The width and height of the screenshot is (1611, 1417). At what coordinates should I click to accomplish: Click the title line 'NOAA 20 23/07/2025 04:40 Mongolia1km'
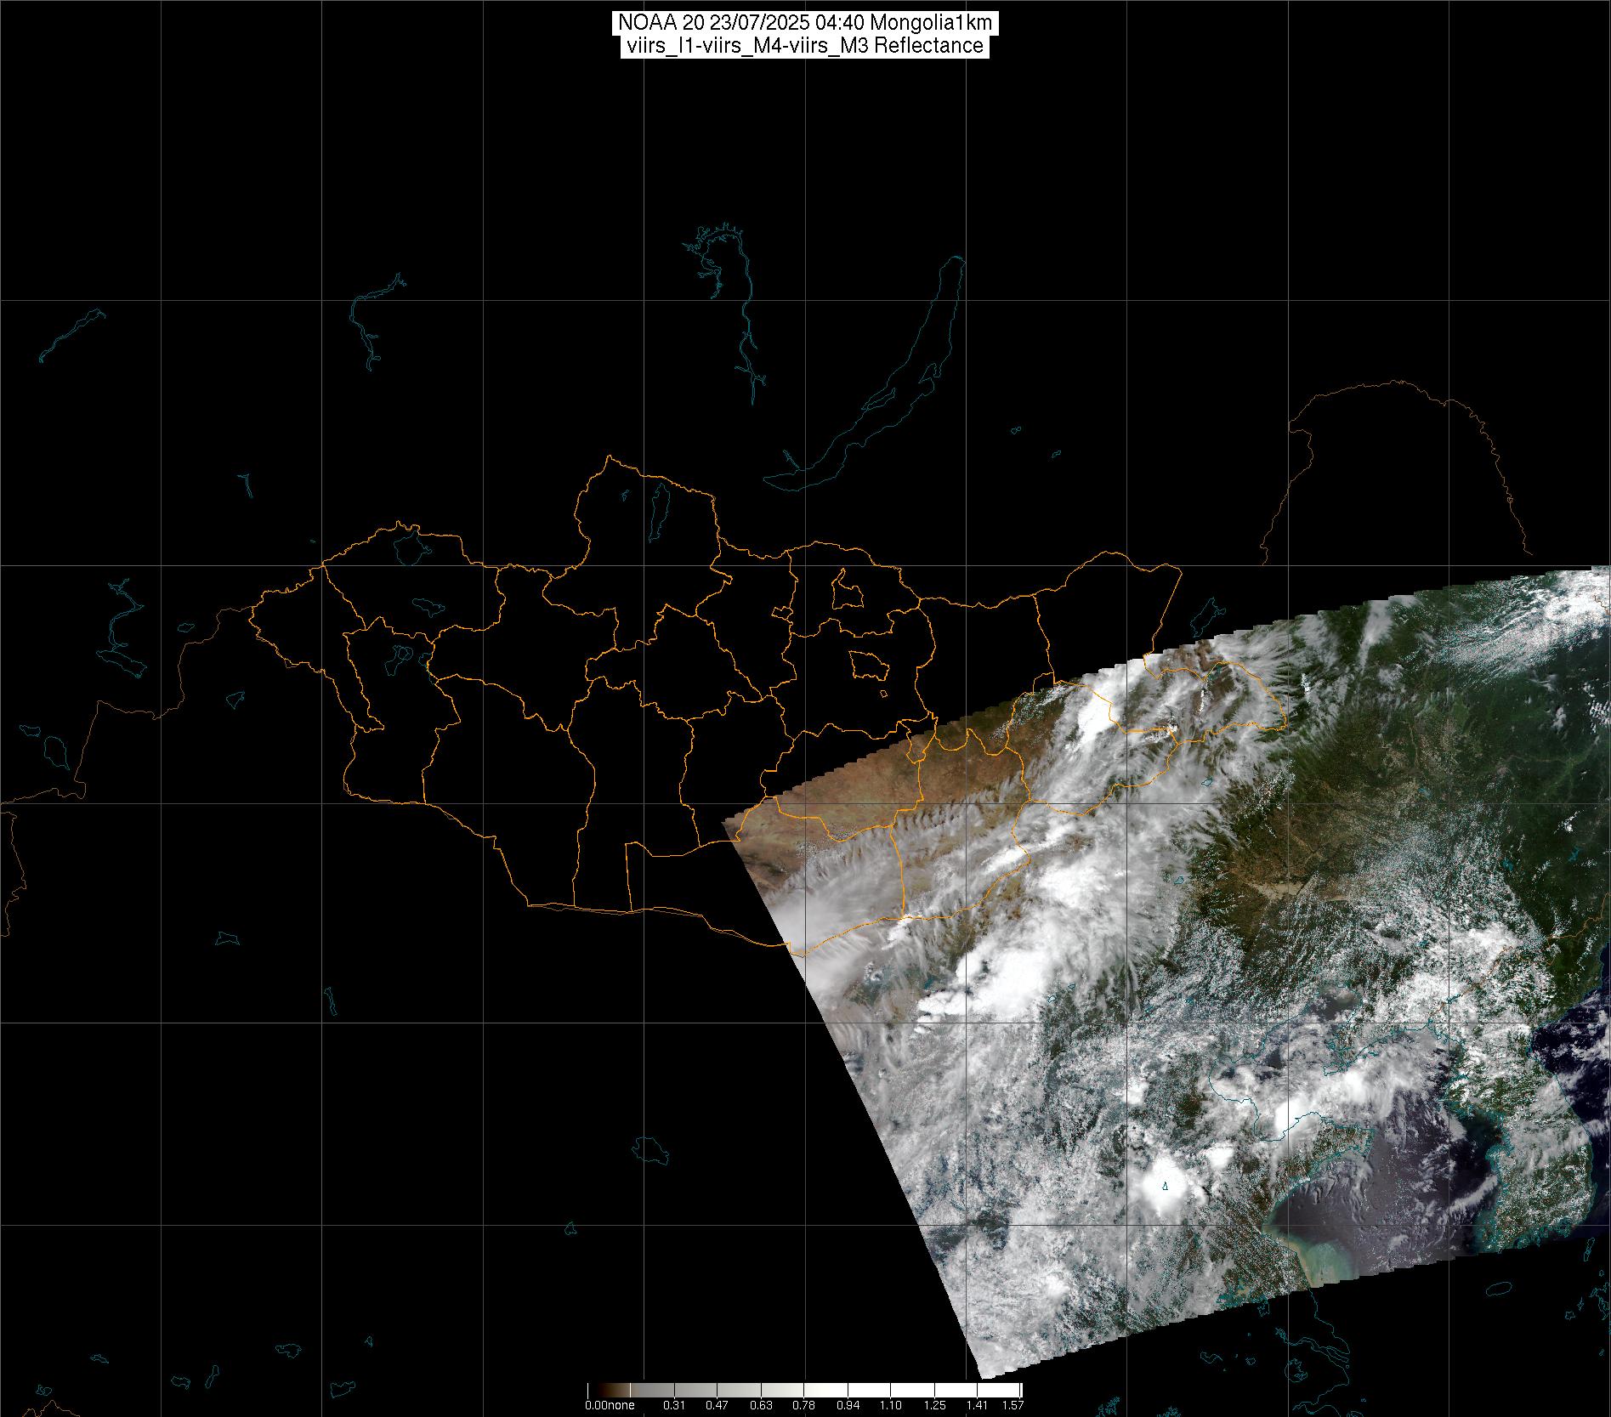[x=805, y=23]
